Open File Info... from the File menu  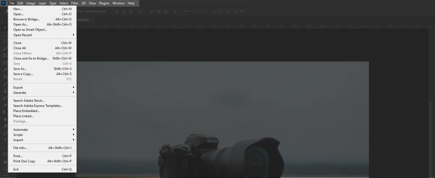[20, 148]
